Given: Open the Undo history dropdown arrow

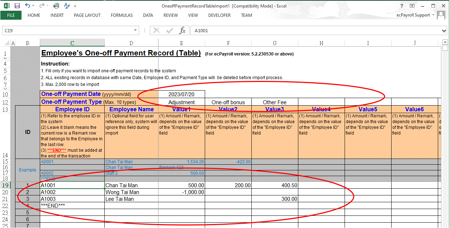Looking at the screenshot, I should (33, 6).
